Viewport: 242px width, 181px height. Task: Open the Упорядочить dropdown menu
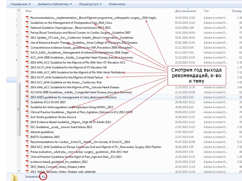point(21,4)
